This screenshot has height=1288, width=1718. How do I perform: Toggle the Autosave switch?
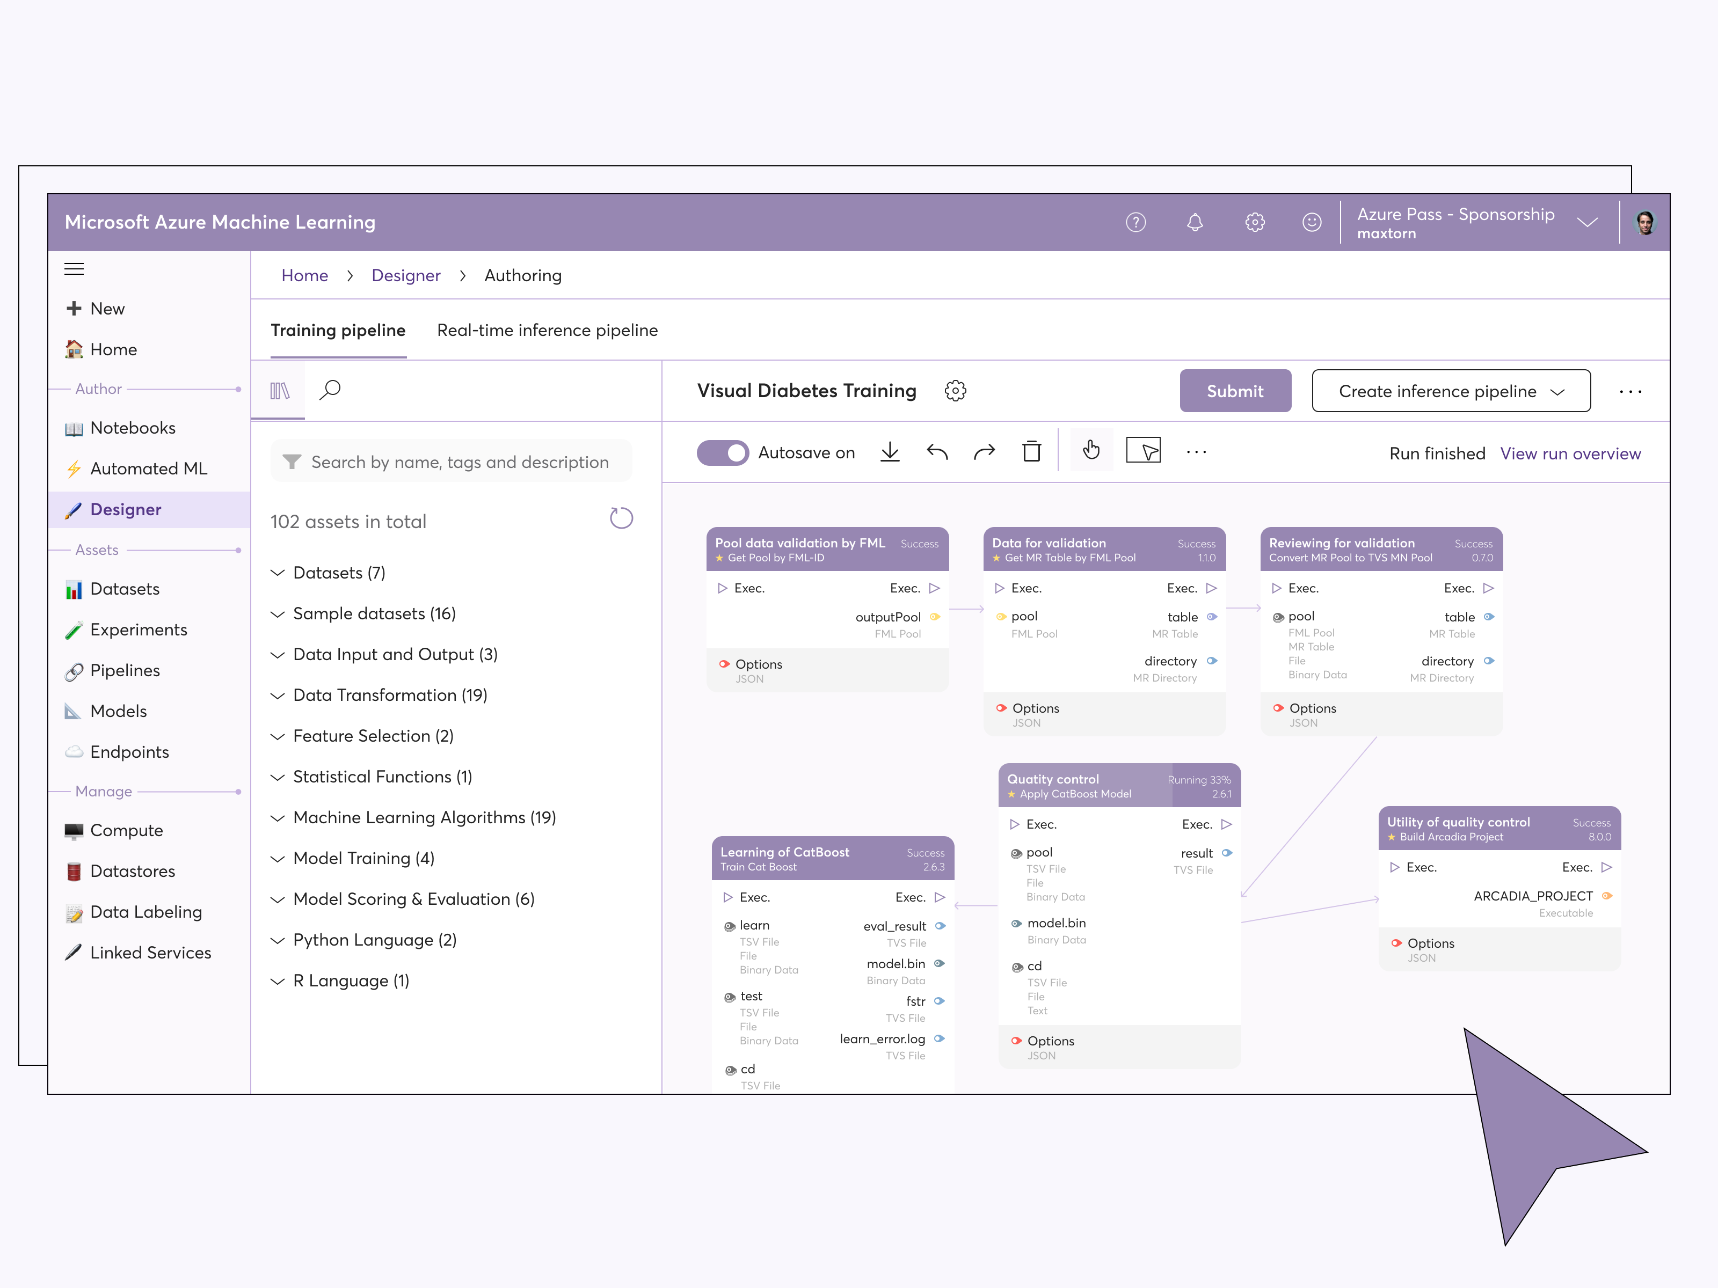pyautogui.click(x=722, y=452)
